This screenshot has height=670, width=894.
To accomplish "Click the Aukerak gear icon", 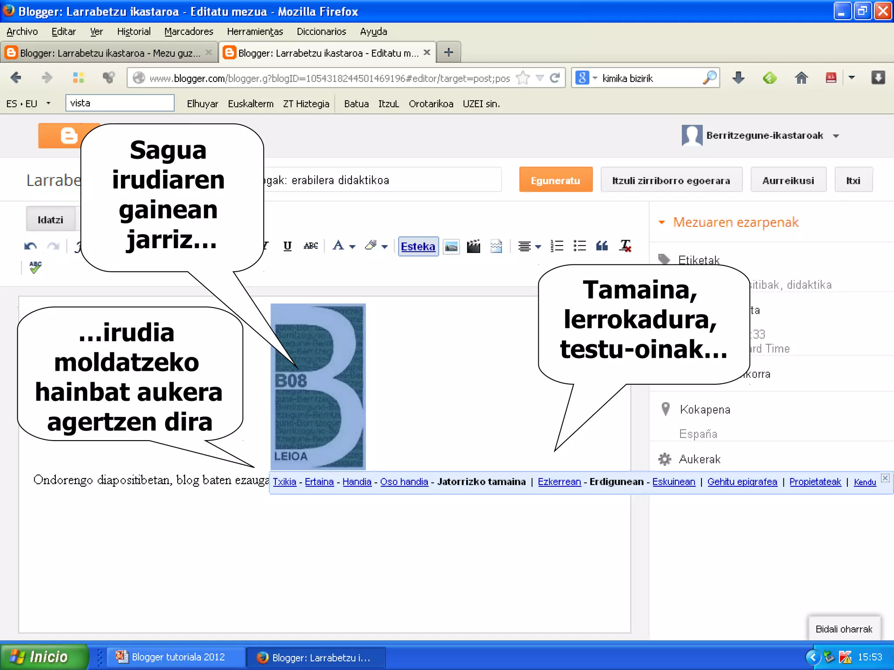I will click(664, 459).
